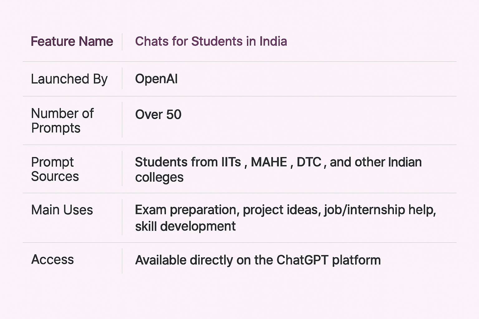Image resolution: width=479 pixels, height=319 pixels.
Task: Click "job/internship help" in Main Uses
Action: [380, 210]
